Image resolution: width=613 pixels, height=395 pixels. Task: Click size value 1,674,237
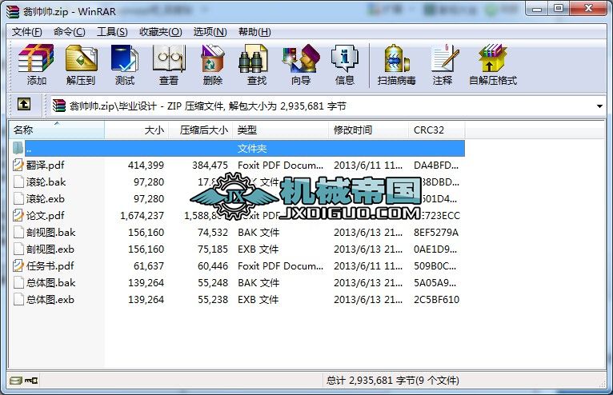[142, 216]
